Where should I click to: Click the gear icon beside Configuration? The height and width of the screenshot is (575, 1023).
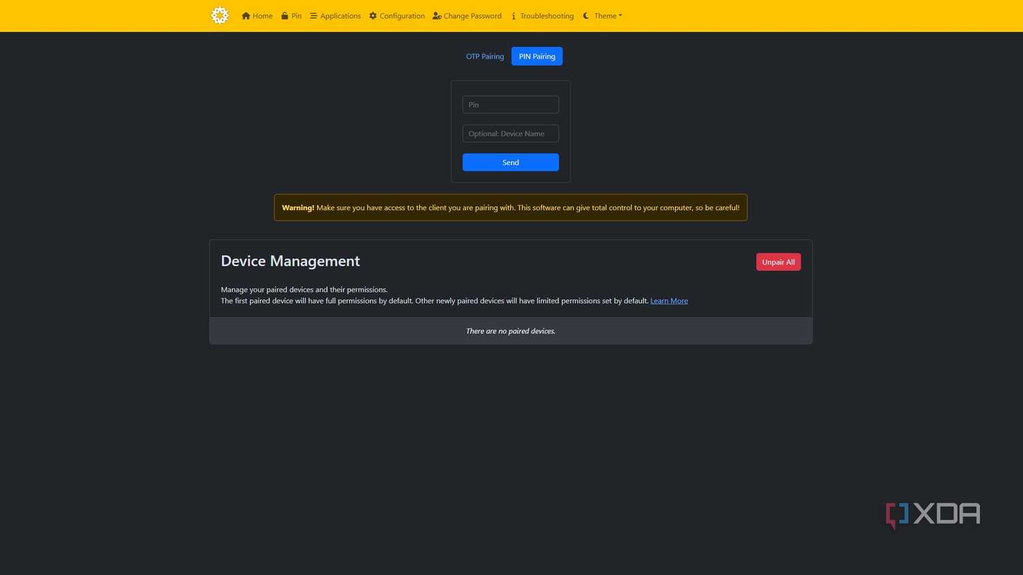point(373,16)
